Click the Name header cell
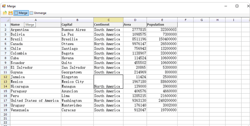 pos(36,25)
